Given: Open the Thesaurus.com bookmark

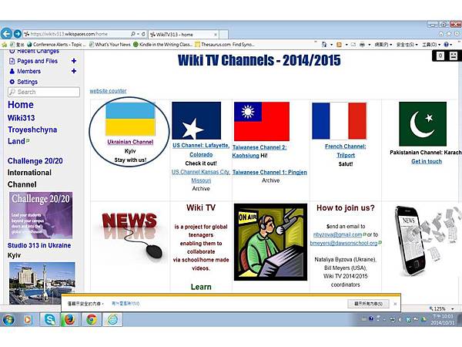Looking at the screenshot, I should point(225,45).
